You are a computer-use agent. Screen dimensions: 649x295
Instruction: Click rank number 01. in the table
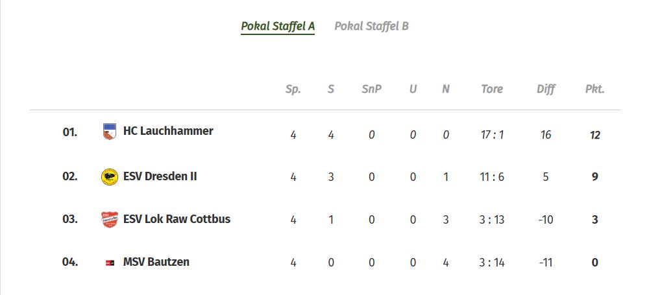pos(70,132)
